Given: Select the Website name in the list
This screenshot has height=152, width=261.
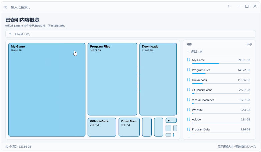Looking at the screenshot, I should tap(197, 110).
